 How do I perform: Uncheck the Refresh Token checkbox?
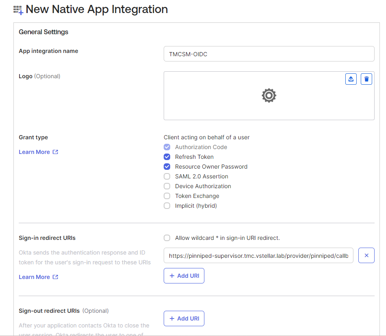pyautogui.click(x=167, y=157)
